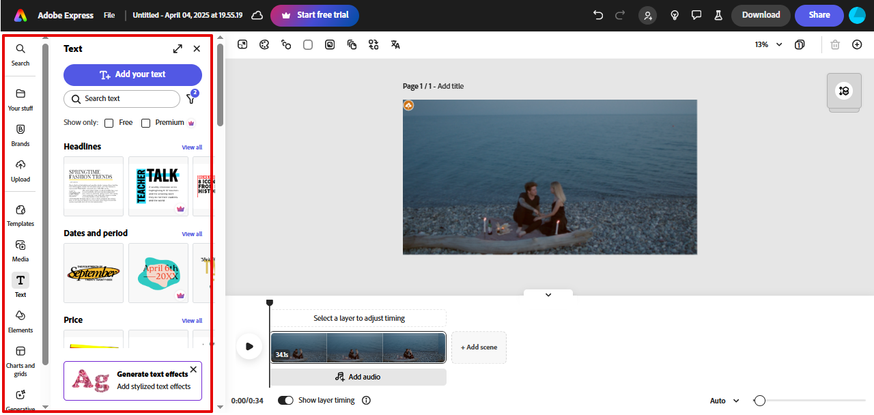Open the File menu
The image size is (874, 415).
(x=109, y=15)
